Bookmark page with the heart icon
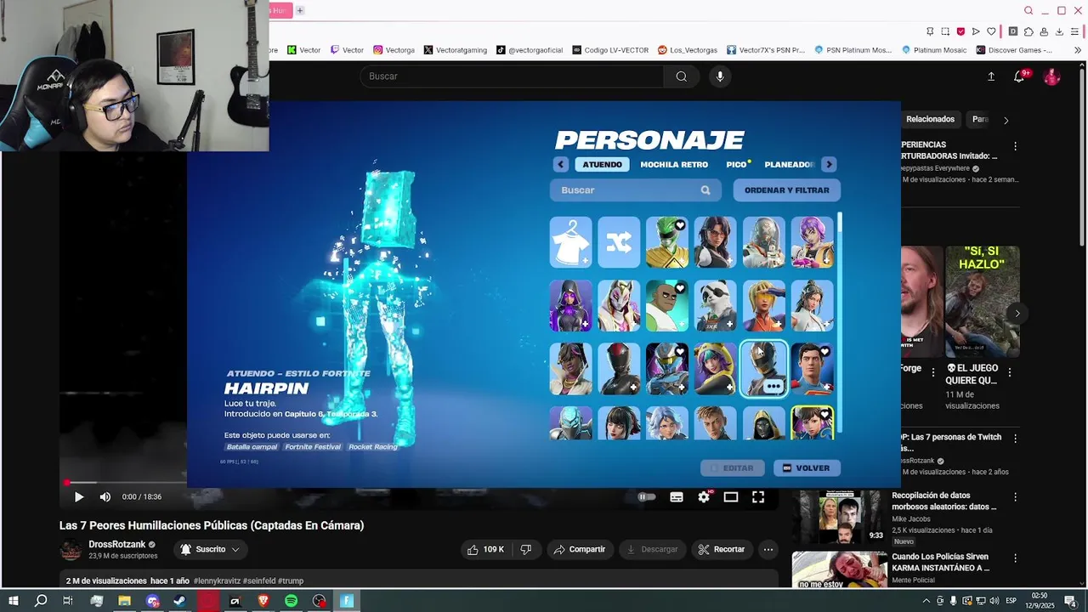This screenshot has height=612, width=1088. 991,31
